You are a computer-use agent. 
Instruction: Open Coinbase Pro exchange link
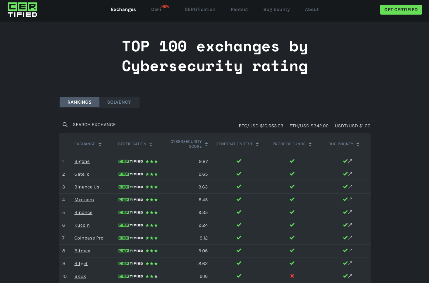point(89,238)
